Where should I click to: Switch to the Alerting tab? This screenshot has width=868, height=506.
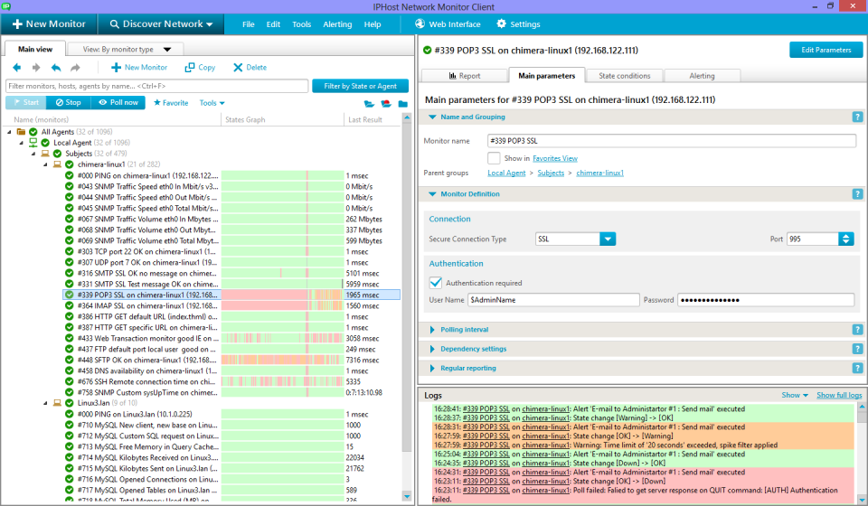pyautogui.click(x=702, y=76)
